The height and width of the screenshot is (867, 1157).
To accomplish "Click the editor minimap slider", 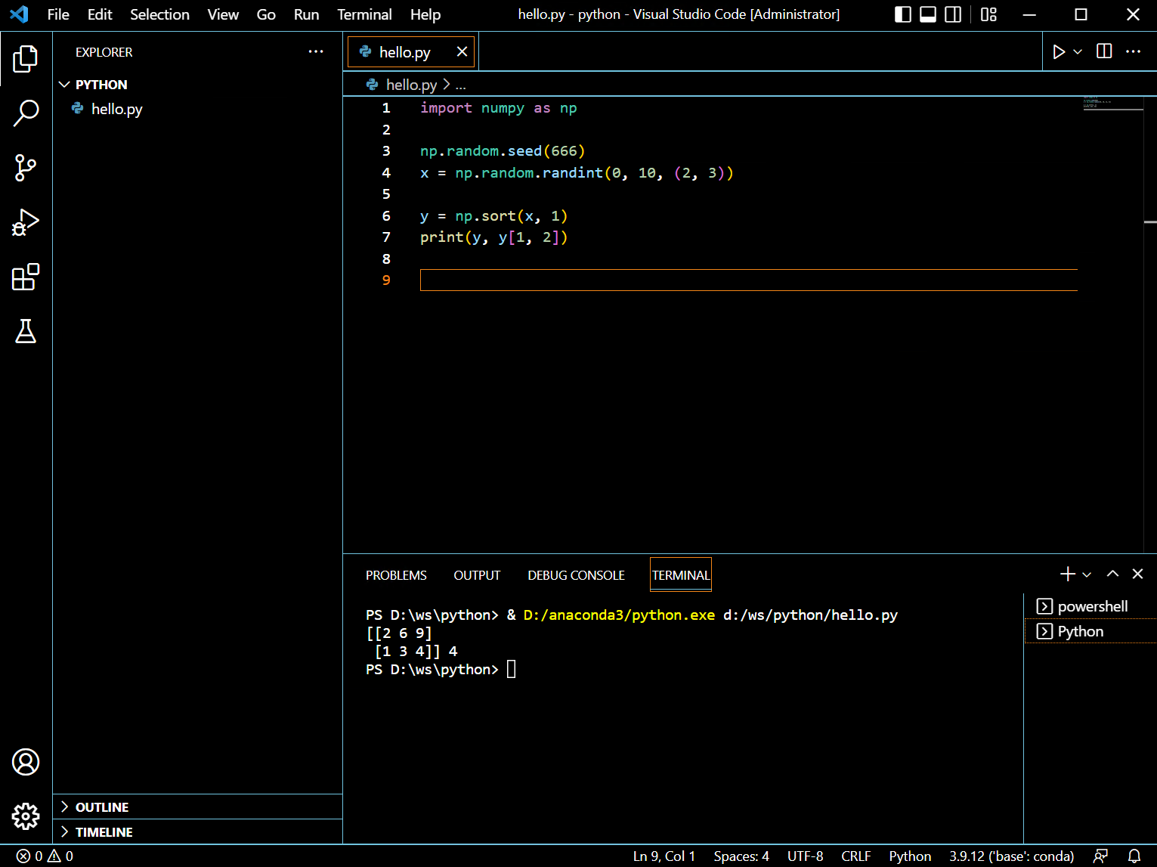I will coord(1112,103).
